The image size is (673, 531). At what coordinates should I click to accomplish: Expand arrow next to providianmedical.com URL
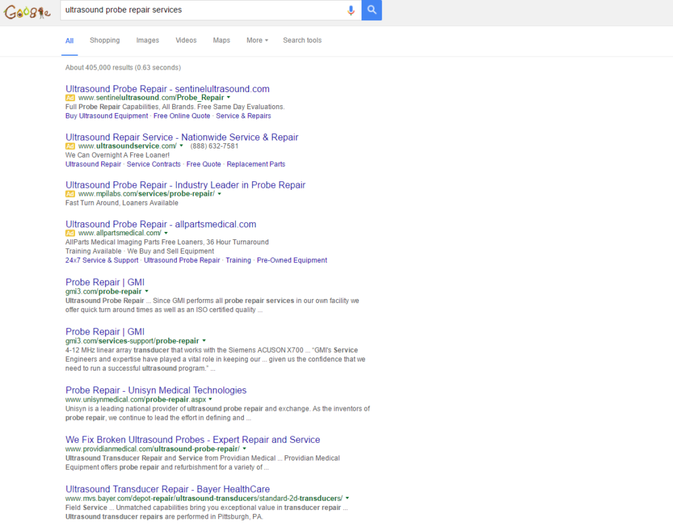coord(244,449)
